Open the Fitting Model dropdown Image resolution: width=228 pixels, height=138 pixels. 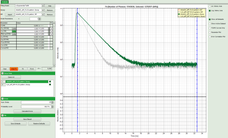click(43, 6)
